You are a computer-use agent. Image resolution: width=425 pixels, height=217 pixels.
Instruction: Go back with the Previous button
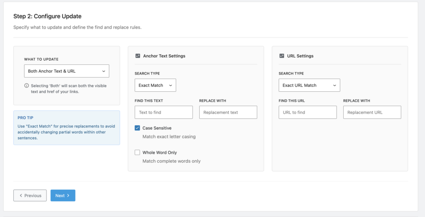point(30,195)
